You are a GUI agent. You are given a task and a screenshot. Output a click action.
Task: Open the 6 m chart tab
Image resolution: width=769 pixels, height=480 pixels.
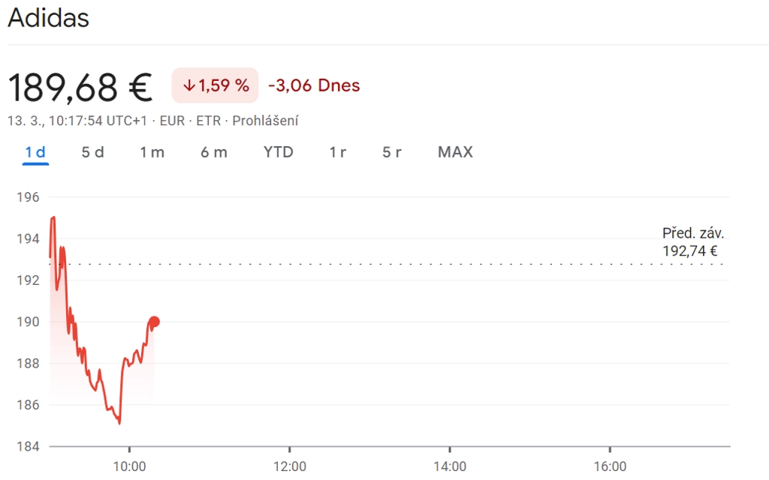coord(213,152)
